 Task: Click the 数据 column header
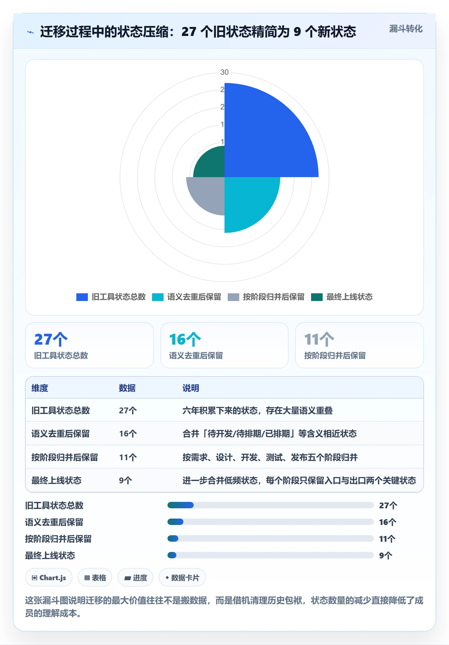(x=127, y=388)
